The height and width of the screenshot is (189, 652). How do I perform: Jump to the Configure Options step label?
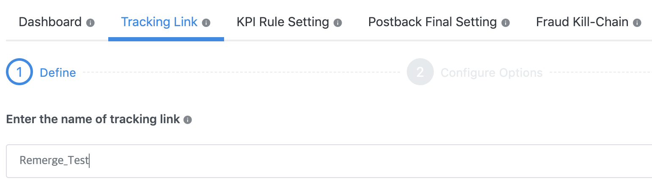[x=491, y=73]
